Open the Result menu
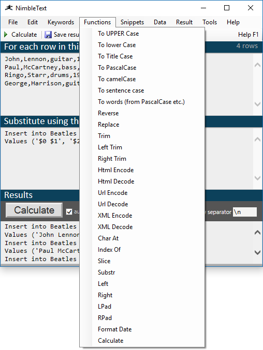 pos(184,22)
